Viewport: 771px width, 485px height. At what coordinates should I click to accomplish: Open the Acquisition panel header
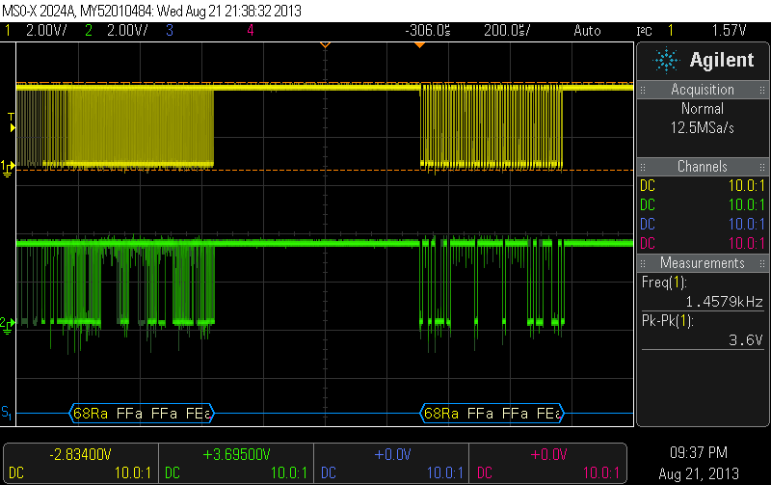pyautogui.click(x=703, y=90)
